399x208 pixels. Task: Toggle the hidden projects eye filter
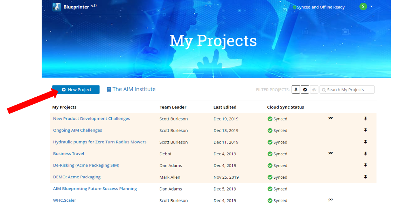[x=314, y=90]
